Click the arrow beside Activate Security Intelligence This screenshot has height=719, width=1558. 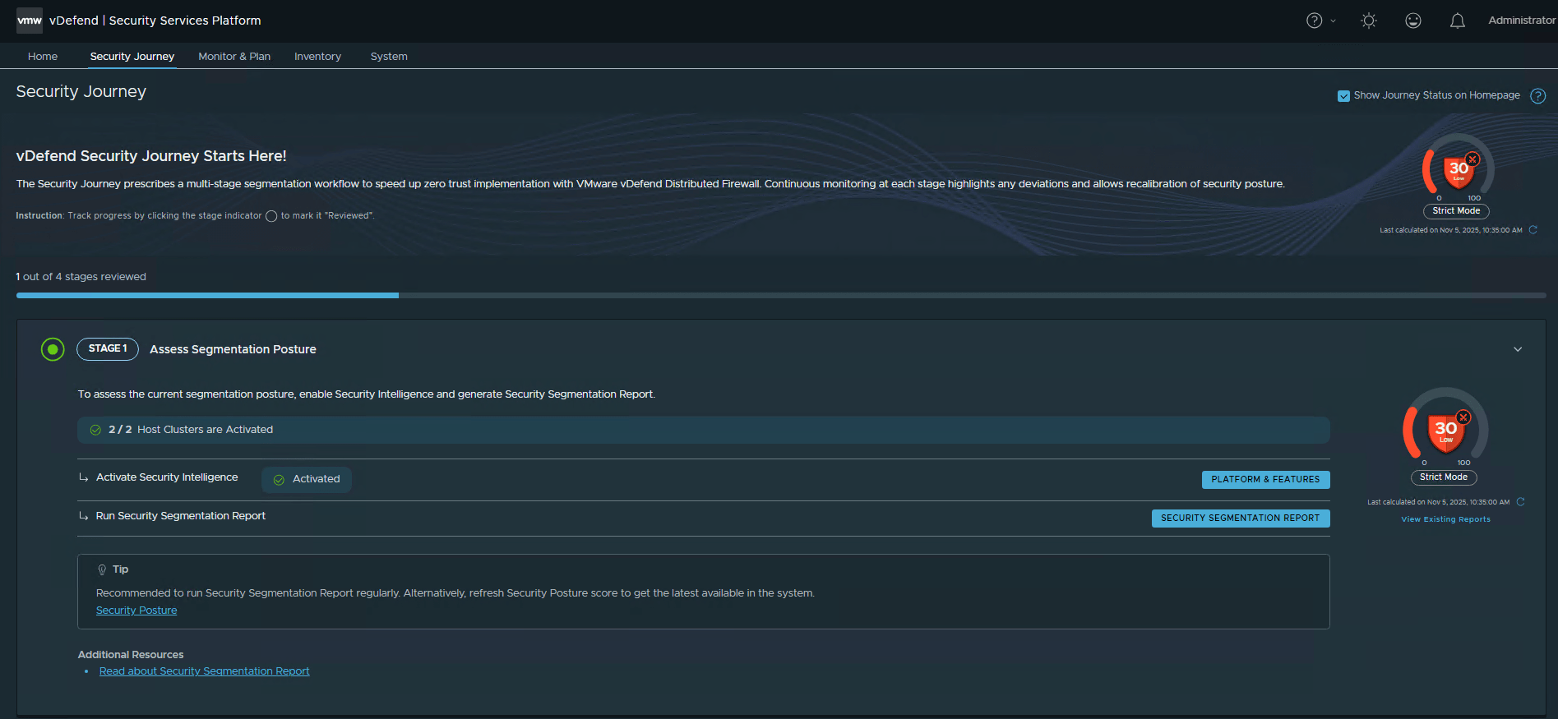(84, 477)
